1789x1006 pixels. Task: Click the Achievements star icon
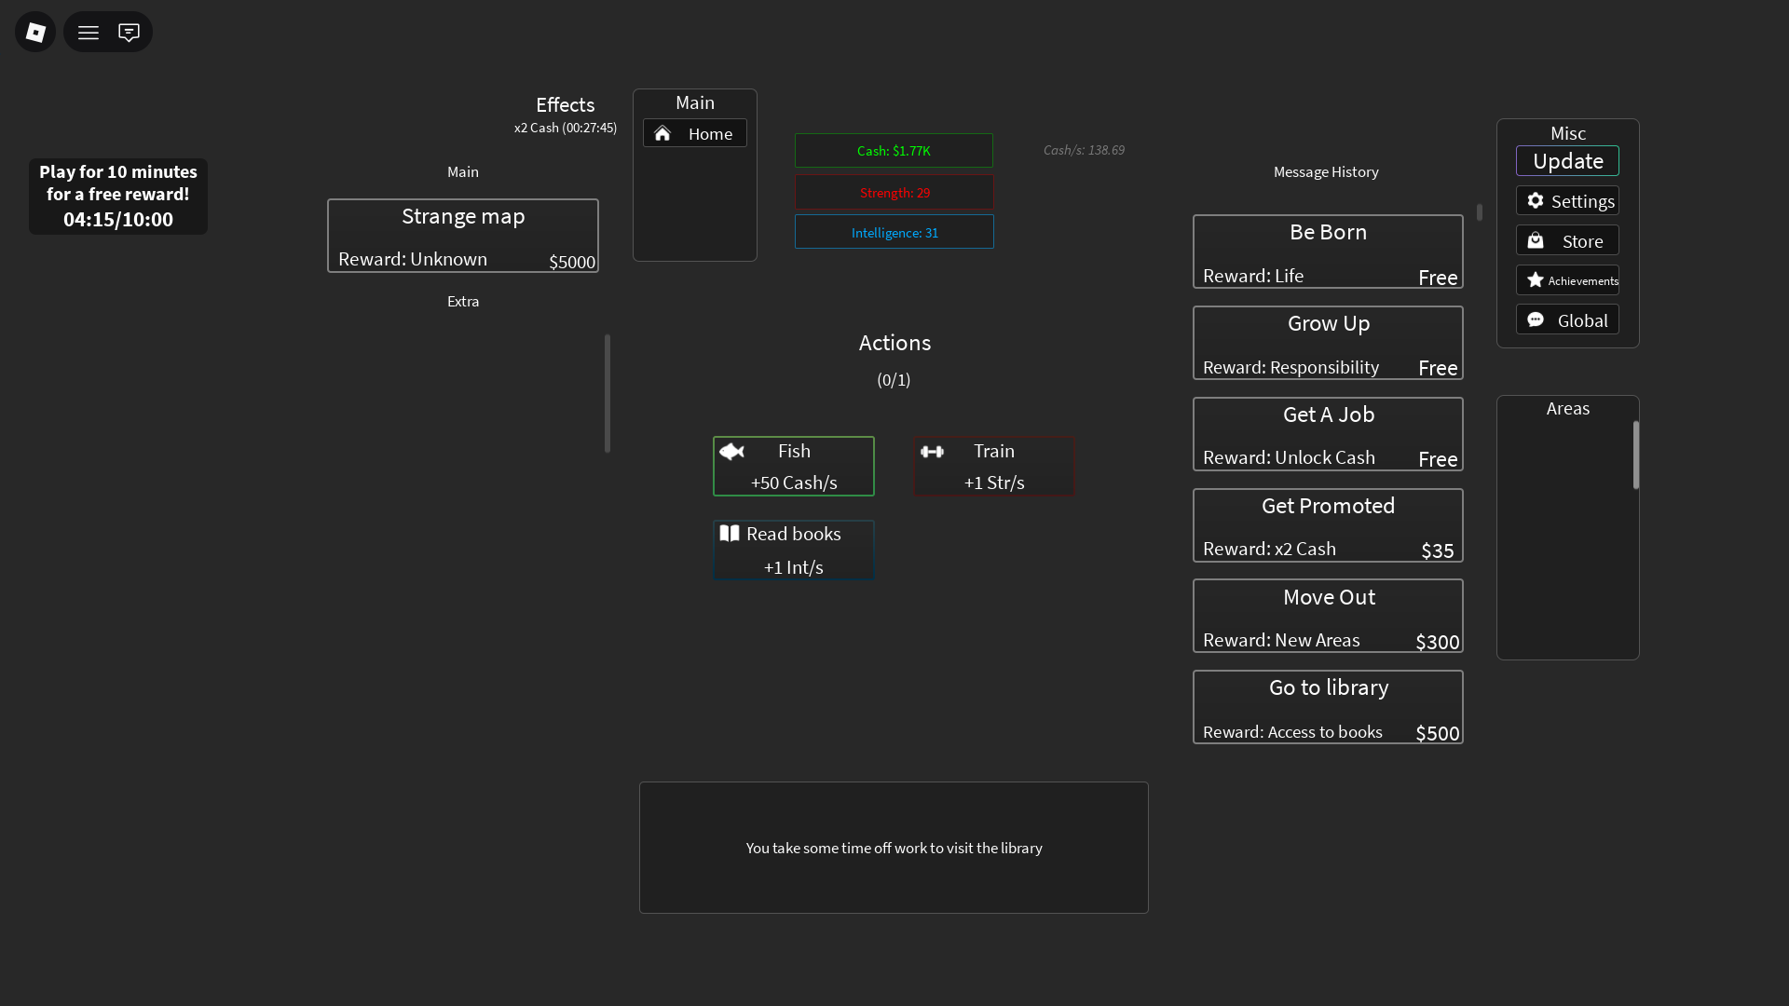click(1536, 280)
